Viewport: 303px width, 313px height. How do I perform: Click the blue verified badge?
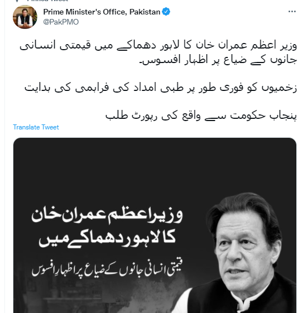166,12
